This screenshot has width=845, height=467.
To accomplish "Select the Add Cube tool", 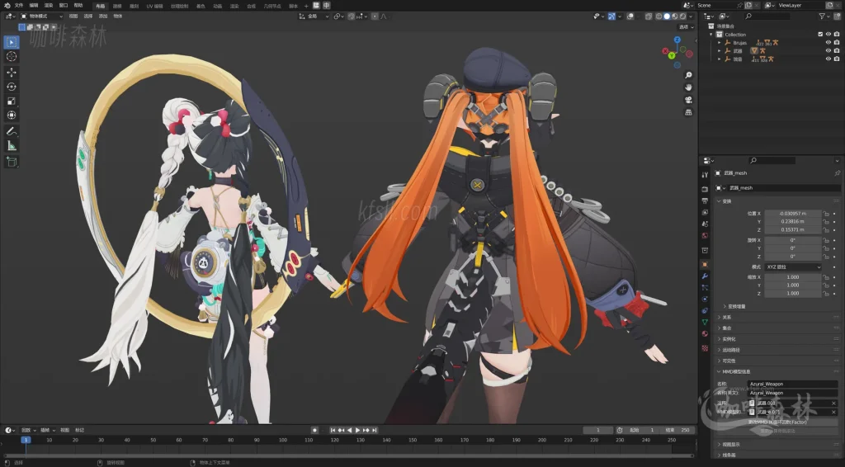I will tap(12, 163).
